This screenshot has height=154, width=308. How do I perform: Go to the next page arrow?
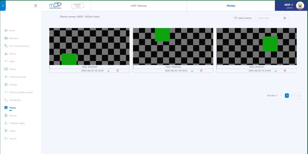(292, 95)
